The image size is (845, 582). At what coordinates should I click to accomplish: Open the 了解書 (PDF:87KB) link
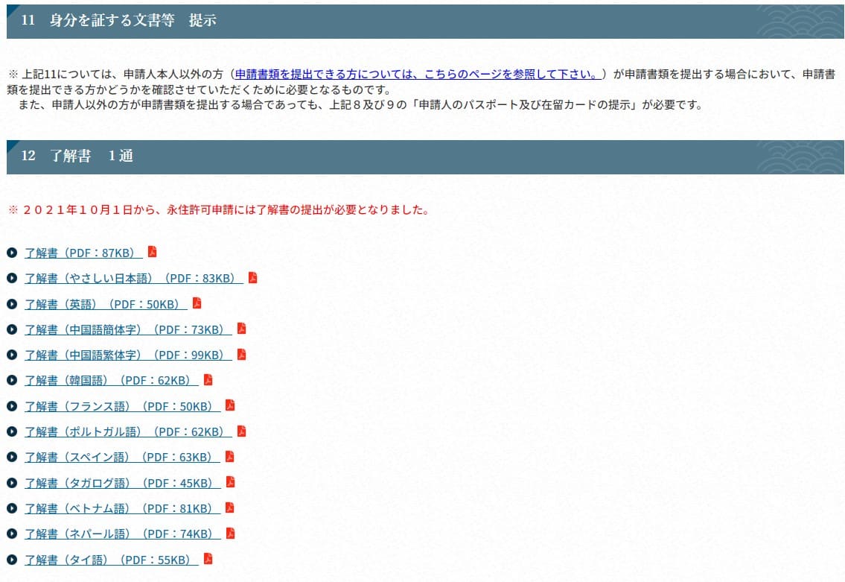click(x=83, y=253)
